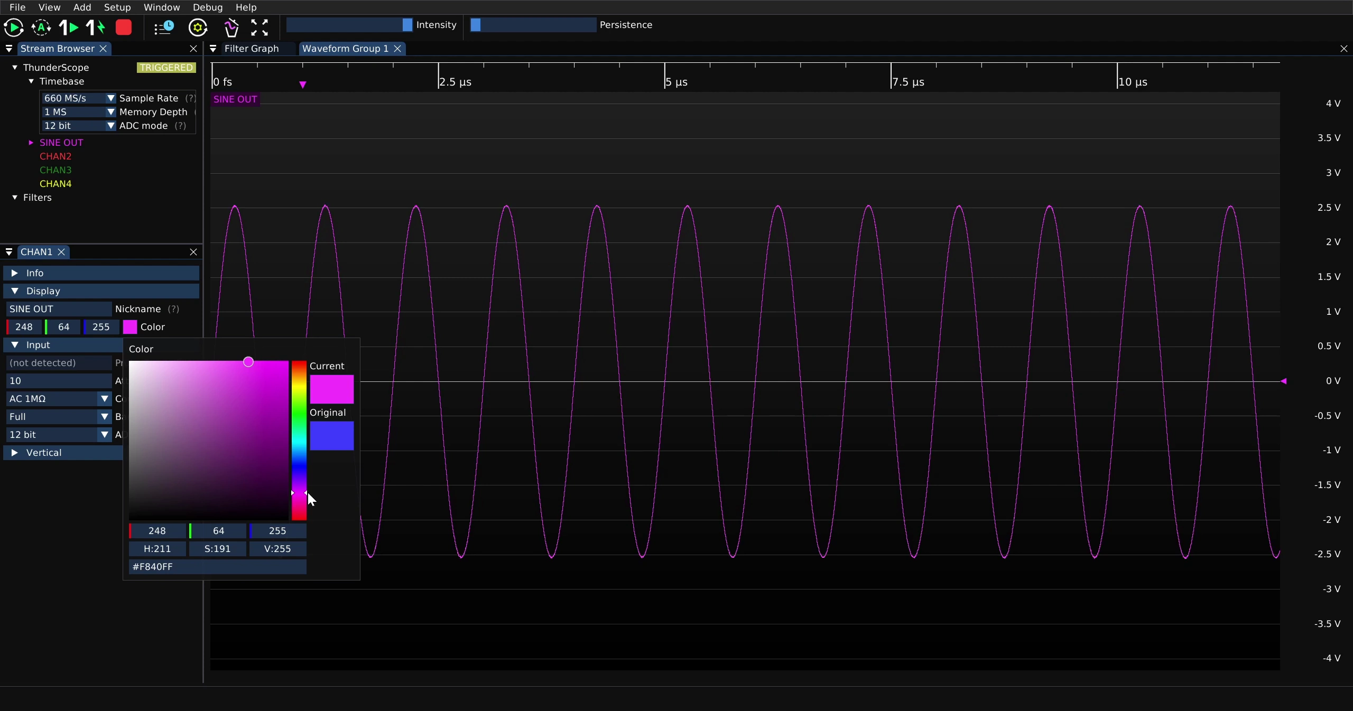Image resolution: width=1353 pixels, height=711 pixels.
Task: Open the File menu
Action: [17, 7]
